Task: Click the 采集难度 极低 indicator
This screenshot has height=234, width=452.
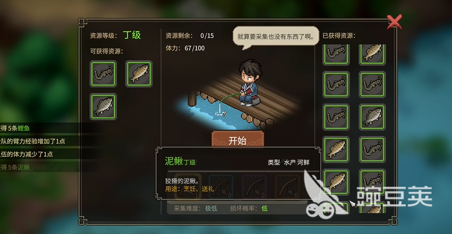Action: click(x=195, y=208)
